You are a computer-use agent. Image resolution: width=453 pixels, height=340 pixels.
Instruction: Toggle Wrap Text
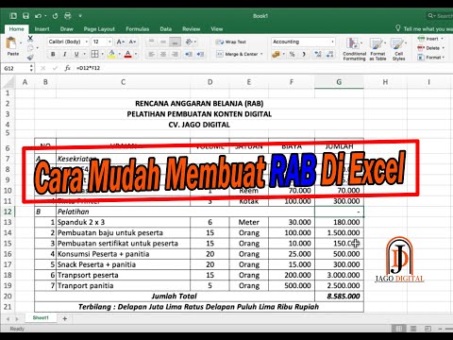click(231, 42)
